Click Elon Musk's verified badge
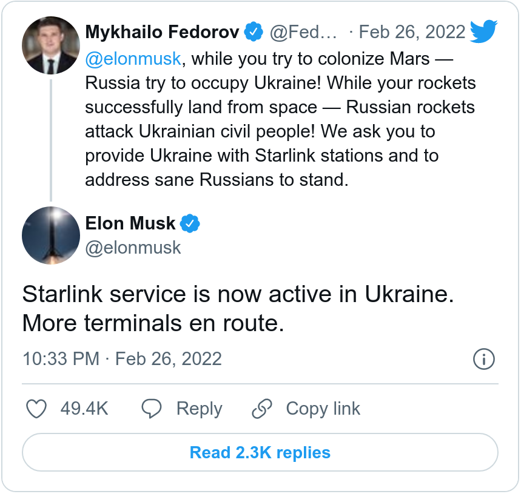The width and height of the screenshot is (521, 494). click(190, 223)
